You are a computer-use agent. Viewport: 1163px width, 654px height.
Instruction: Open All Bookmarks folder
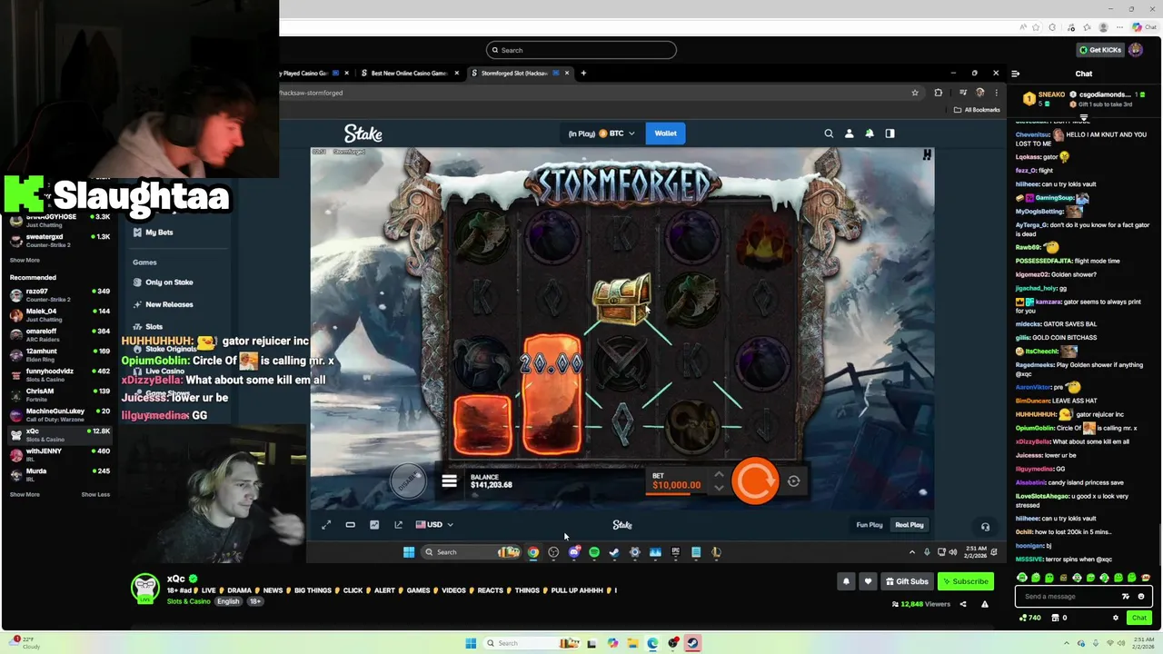click(x=977, y=110)
